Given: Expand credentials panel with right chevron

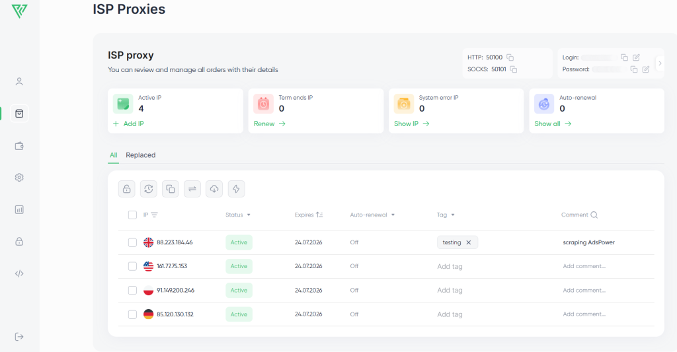Looking at the screenshot, I should 660,63.
